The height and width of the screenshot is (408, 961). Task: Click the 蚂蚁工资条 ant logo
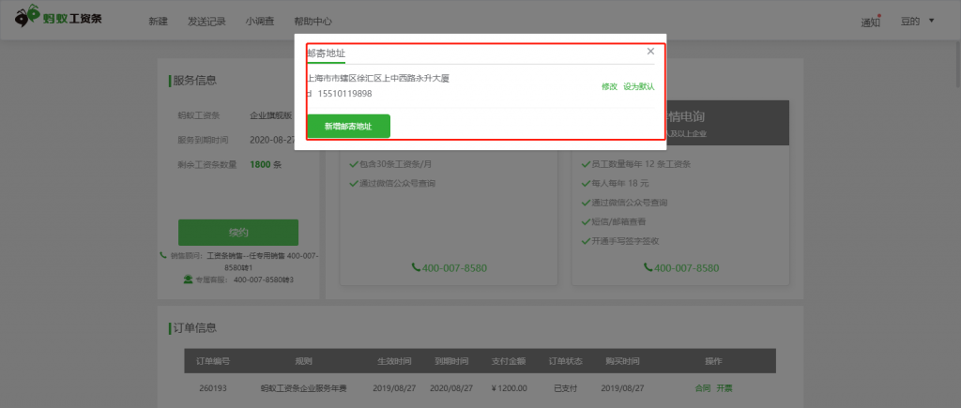(x=27, y=20)
